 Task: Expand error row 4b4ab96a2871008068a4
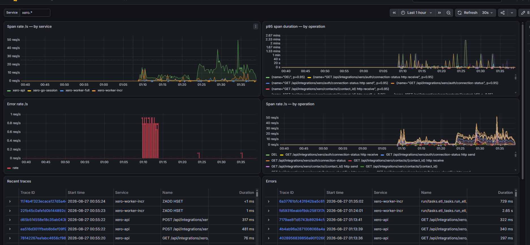point(269,229)
